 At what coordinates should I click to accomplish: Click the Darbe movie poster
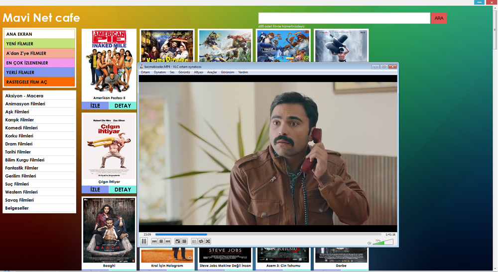[x=341, y=255]
